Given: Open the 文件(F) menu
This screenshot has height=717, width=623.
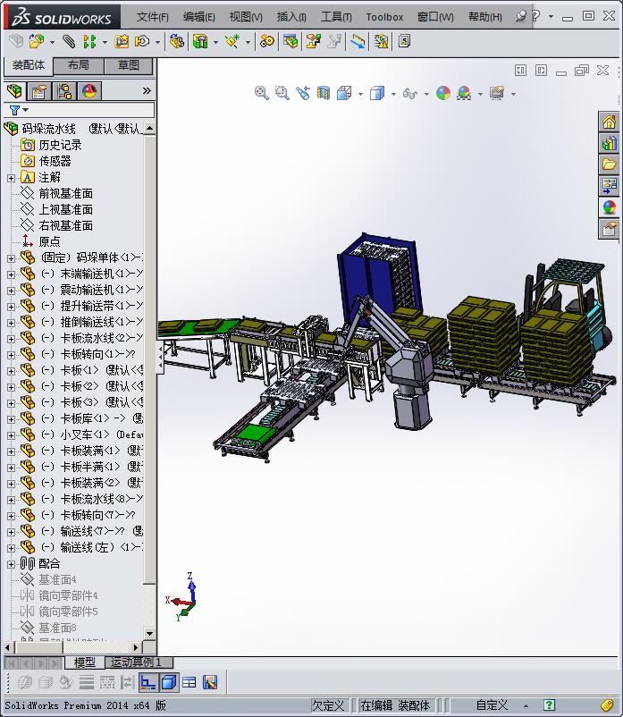Looking at the screenshot, I should click(152, 17).
